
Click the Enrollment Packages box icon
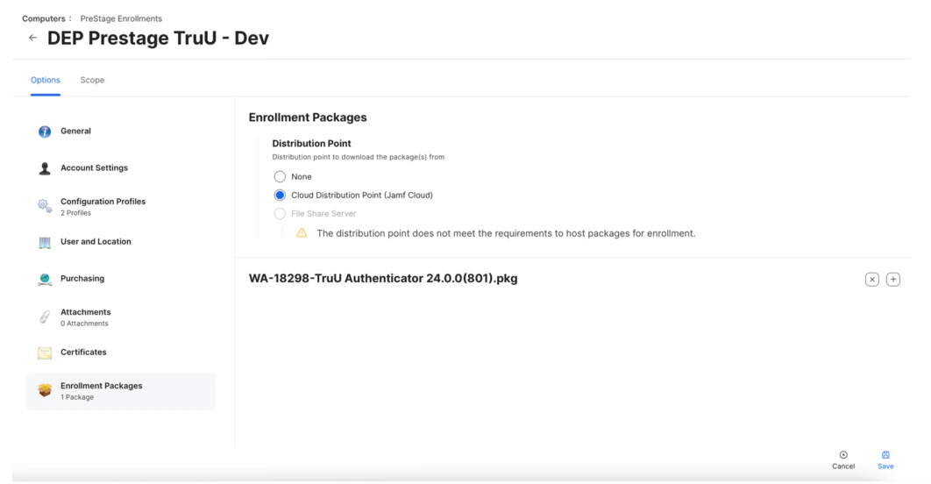(x=45, y=390)
